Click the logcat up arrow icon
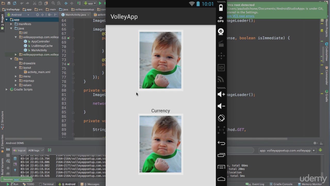 pos(15,170)
